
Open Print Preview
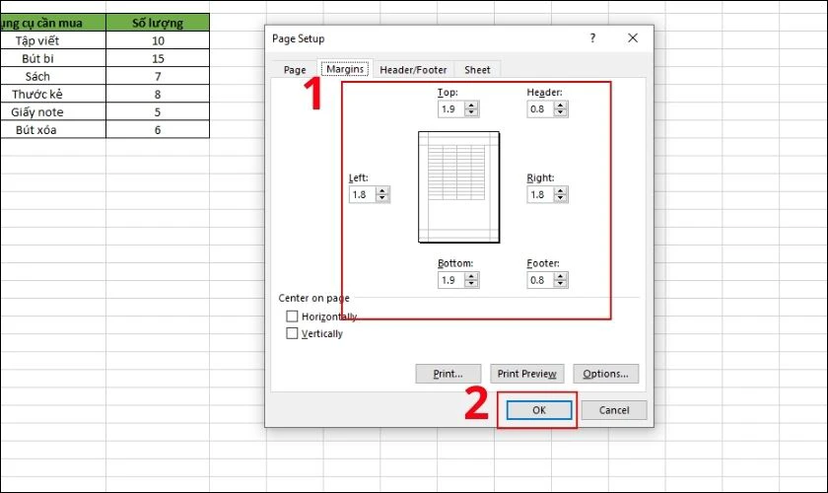point(527,374)
